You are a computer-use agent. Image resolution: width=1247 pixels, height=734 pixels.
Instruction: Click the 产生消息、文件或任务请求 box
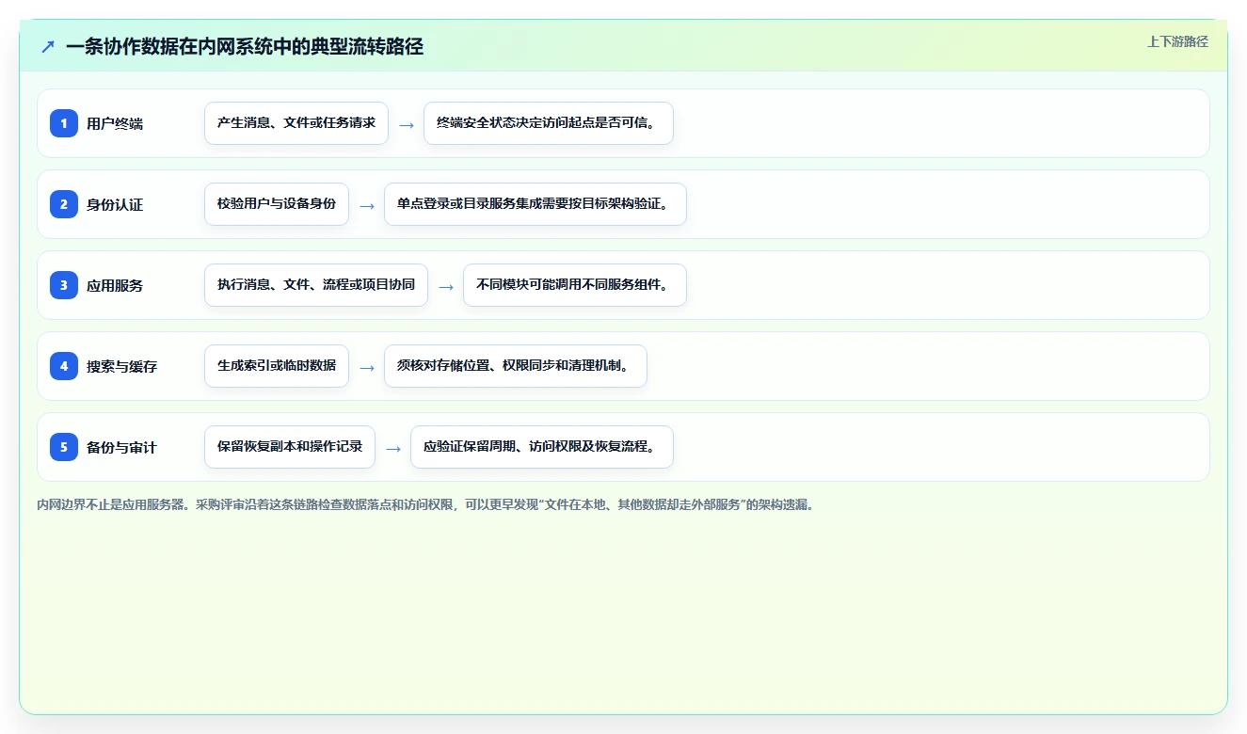pos(296,123)
